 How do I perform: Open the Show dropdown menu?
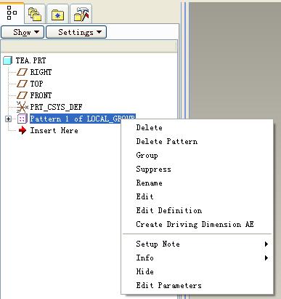coord(23,32)
